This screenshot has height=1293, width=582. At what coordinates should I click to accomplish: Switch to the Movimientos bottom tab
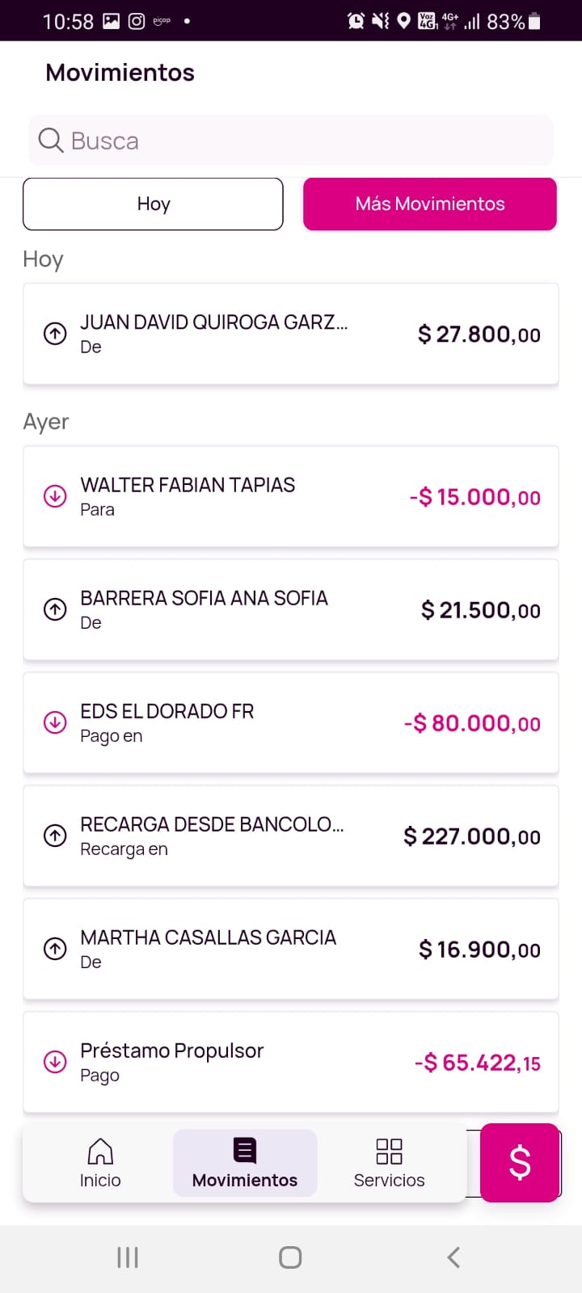coord(245,1163)
